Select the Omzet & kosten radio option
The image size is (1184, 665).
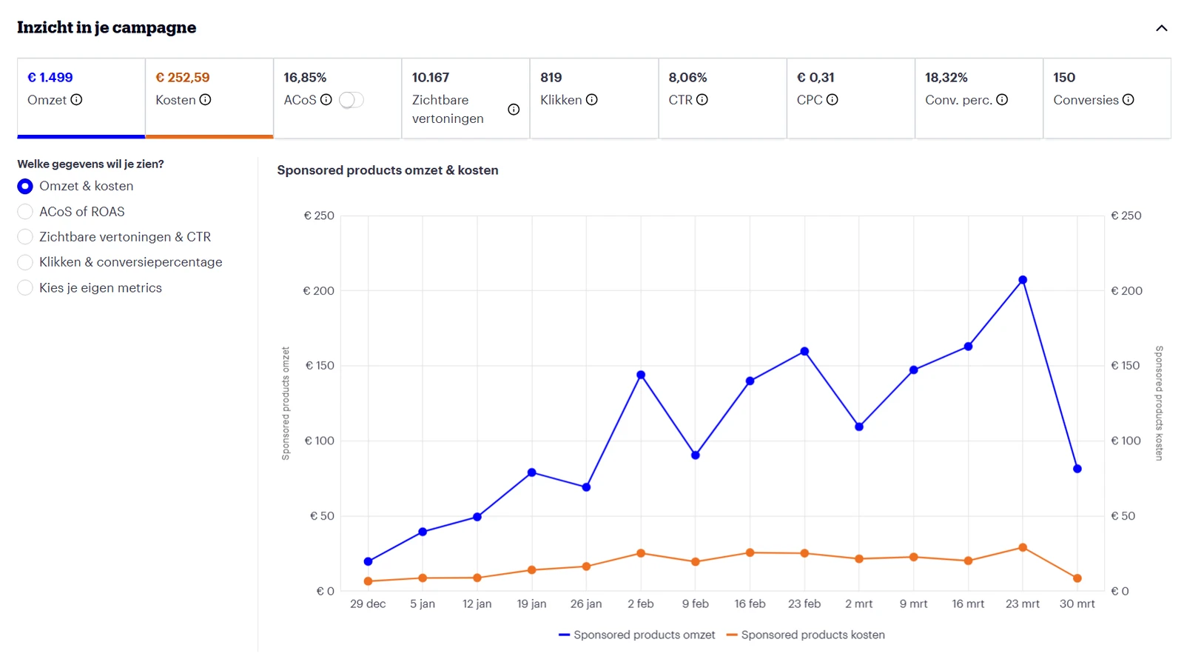pos(25,186)
